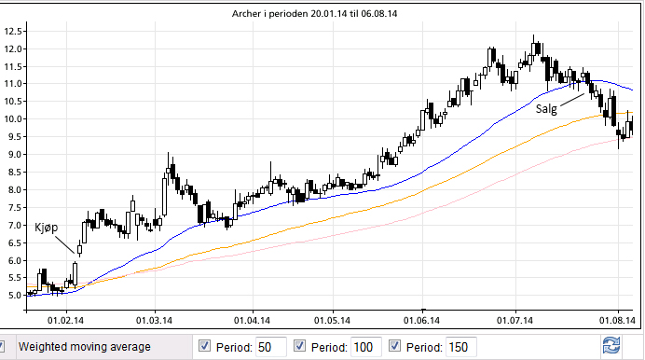Click the 01.05.14 date axis label

pos(333,320)
